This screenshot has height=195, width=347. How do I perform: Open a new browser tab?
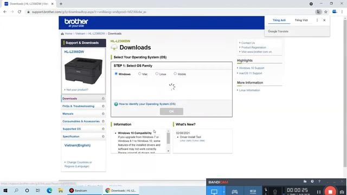61,4
